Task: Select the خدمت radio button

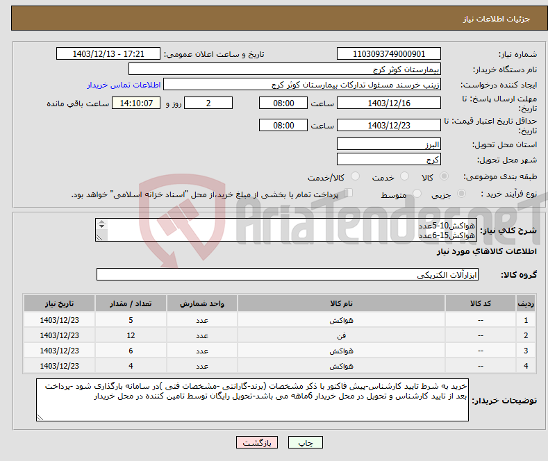Action: point(404,176)
